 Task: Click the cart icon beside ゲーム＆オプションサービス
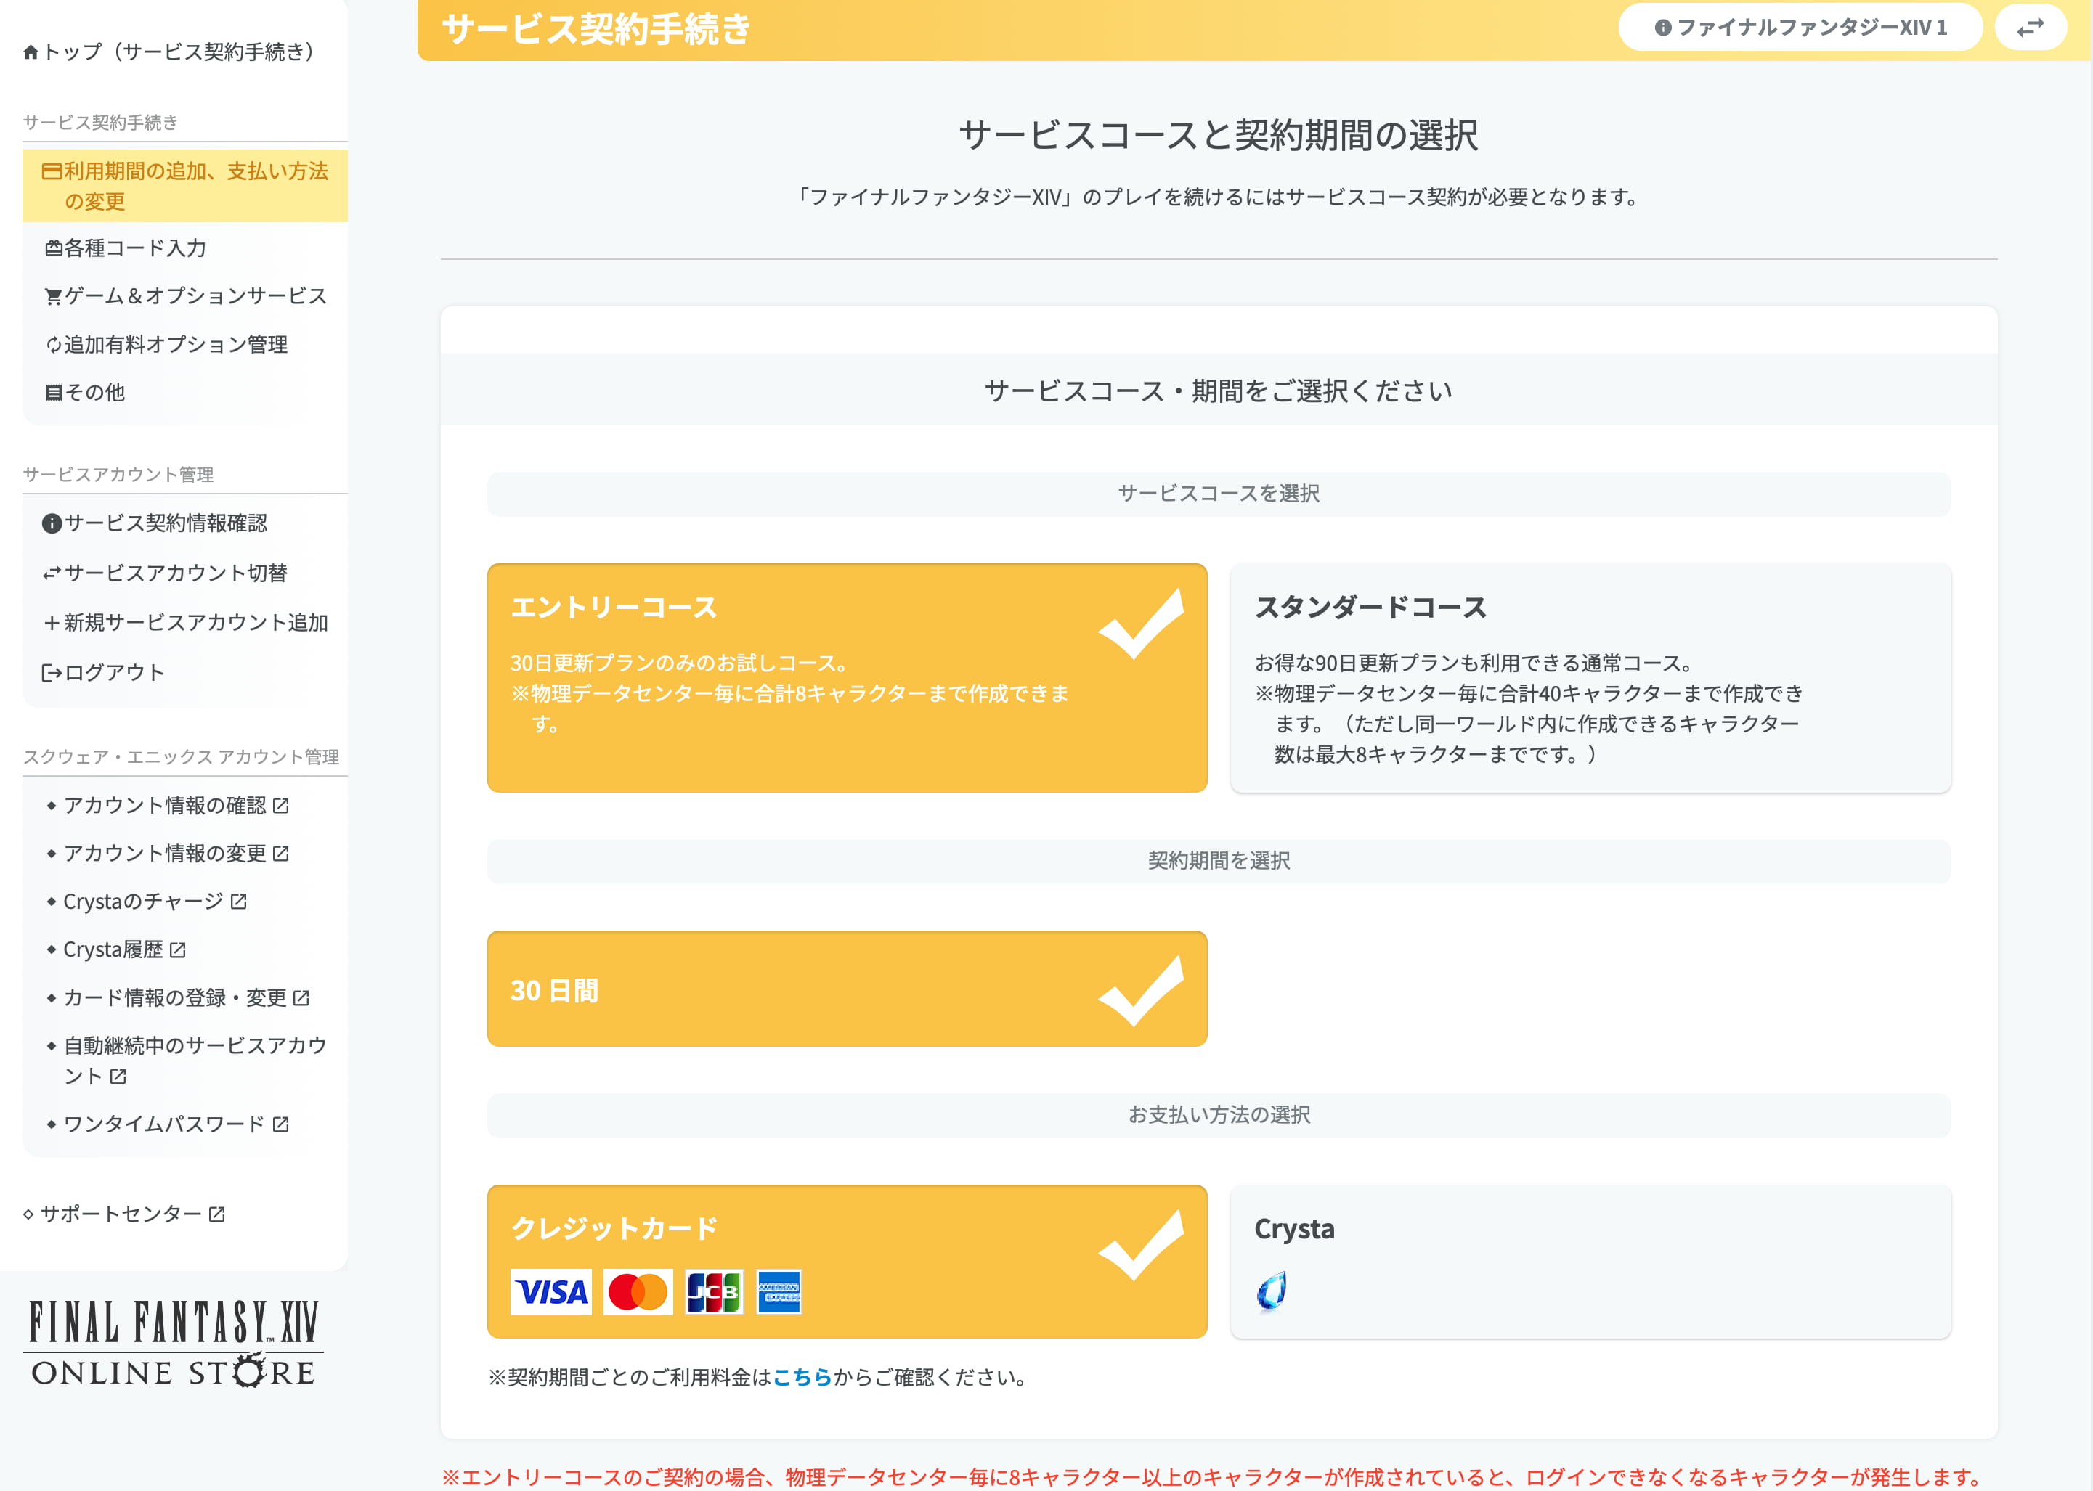[54, 297]
